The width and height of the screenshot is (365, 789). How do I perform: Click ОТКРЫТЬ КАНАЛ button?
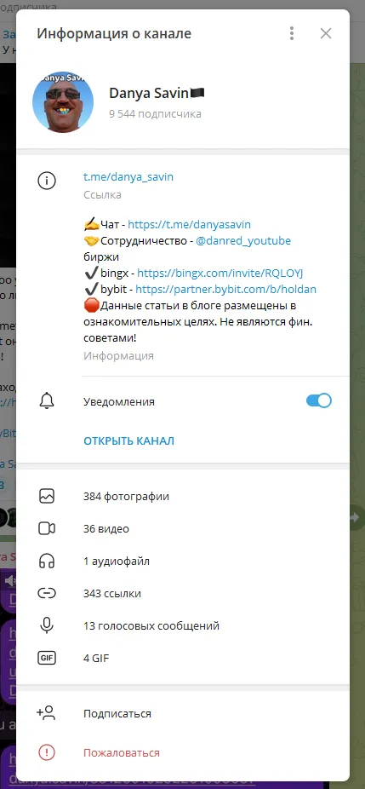tap(128, 441)
